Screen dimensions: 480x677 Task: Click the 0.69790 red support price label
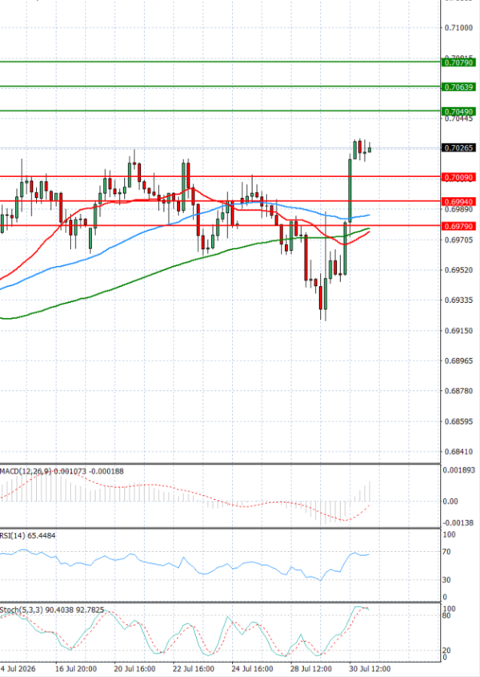[458, 226]
